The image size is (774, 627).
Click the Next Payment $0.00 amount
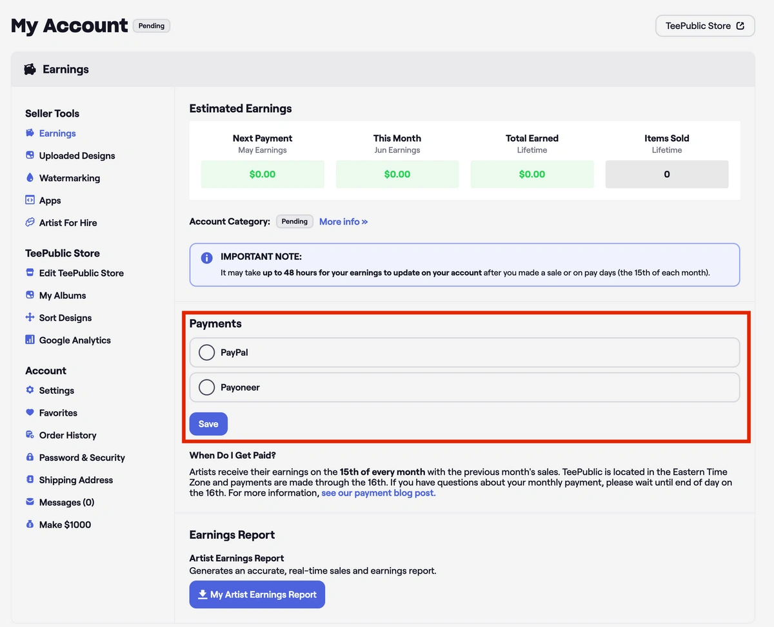pos(263,174)
